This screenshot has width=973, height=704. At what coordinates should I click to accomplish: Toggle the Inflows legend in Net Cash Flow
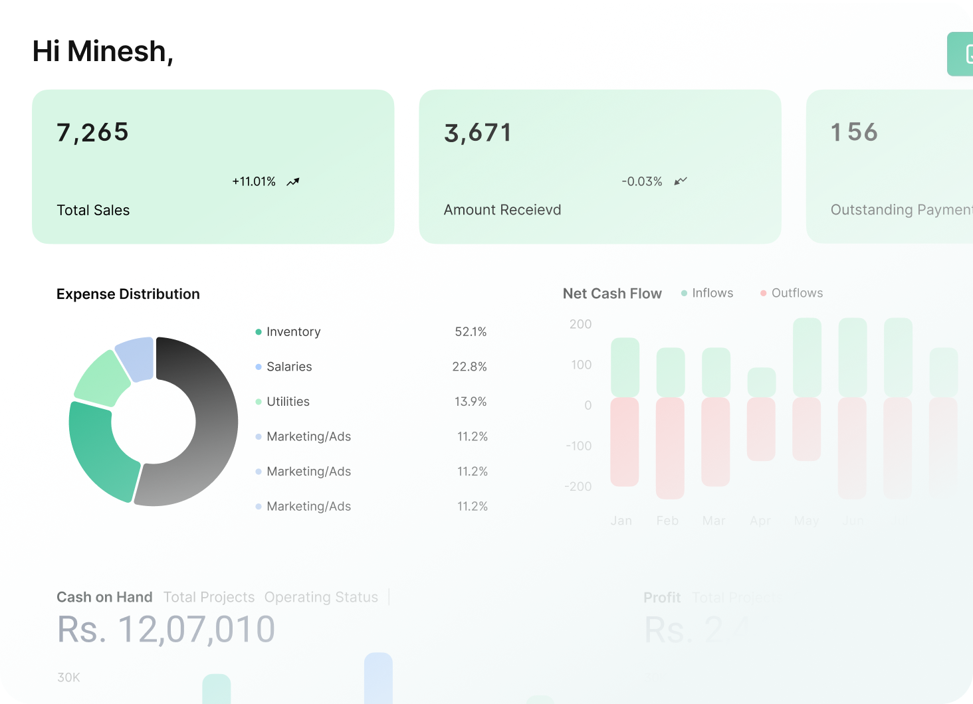[707, 293]
